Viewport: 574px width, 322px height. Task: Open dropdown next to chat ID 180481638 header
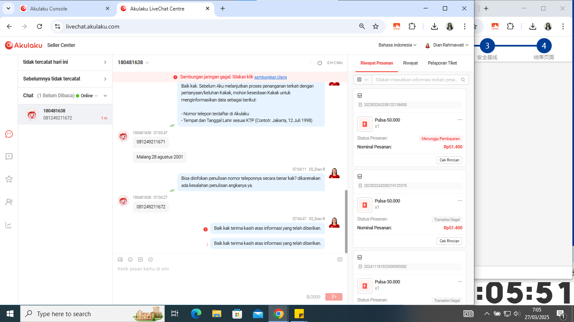click(147, 62)
